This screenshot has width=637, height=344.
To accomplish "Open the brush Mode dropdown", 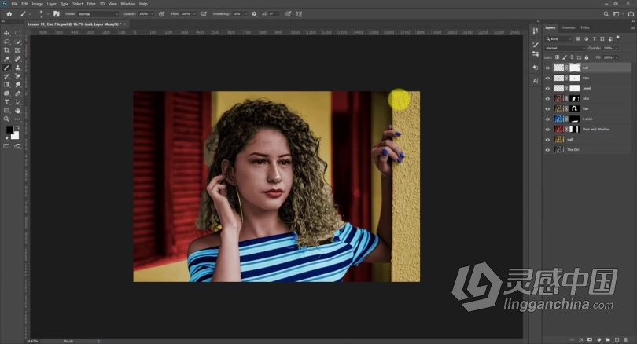I will tap(98, 14).
